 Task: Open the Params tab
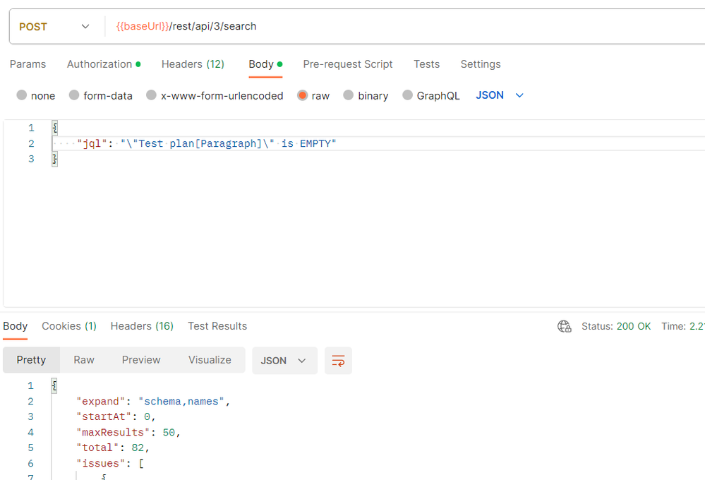coord(28,64)
